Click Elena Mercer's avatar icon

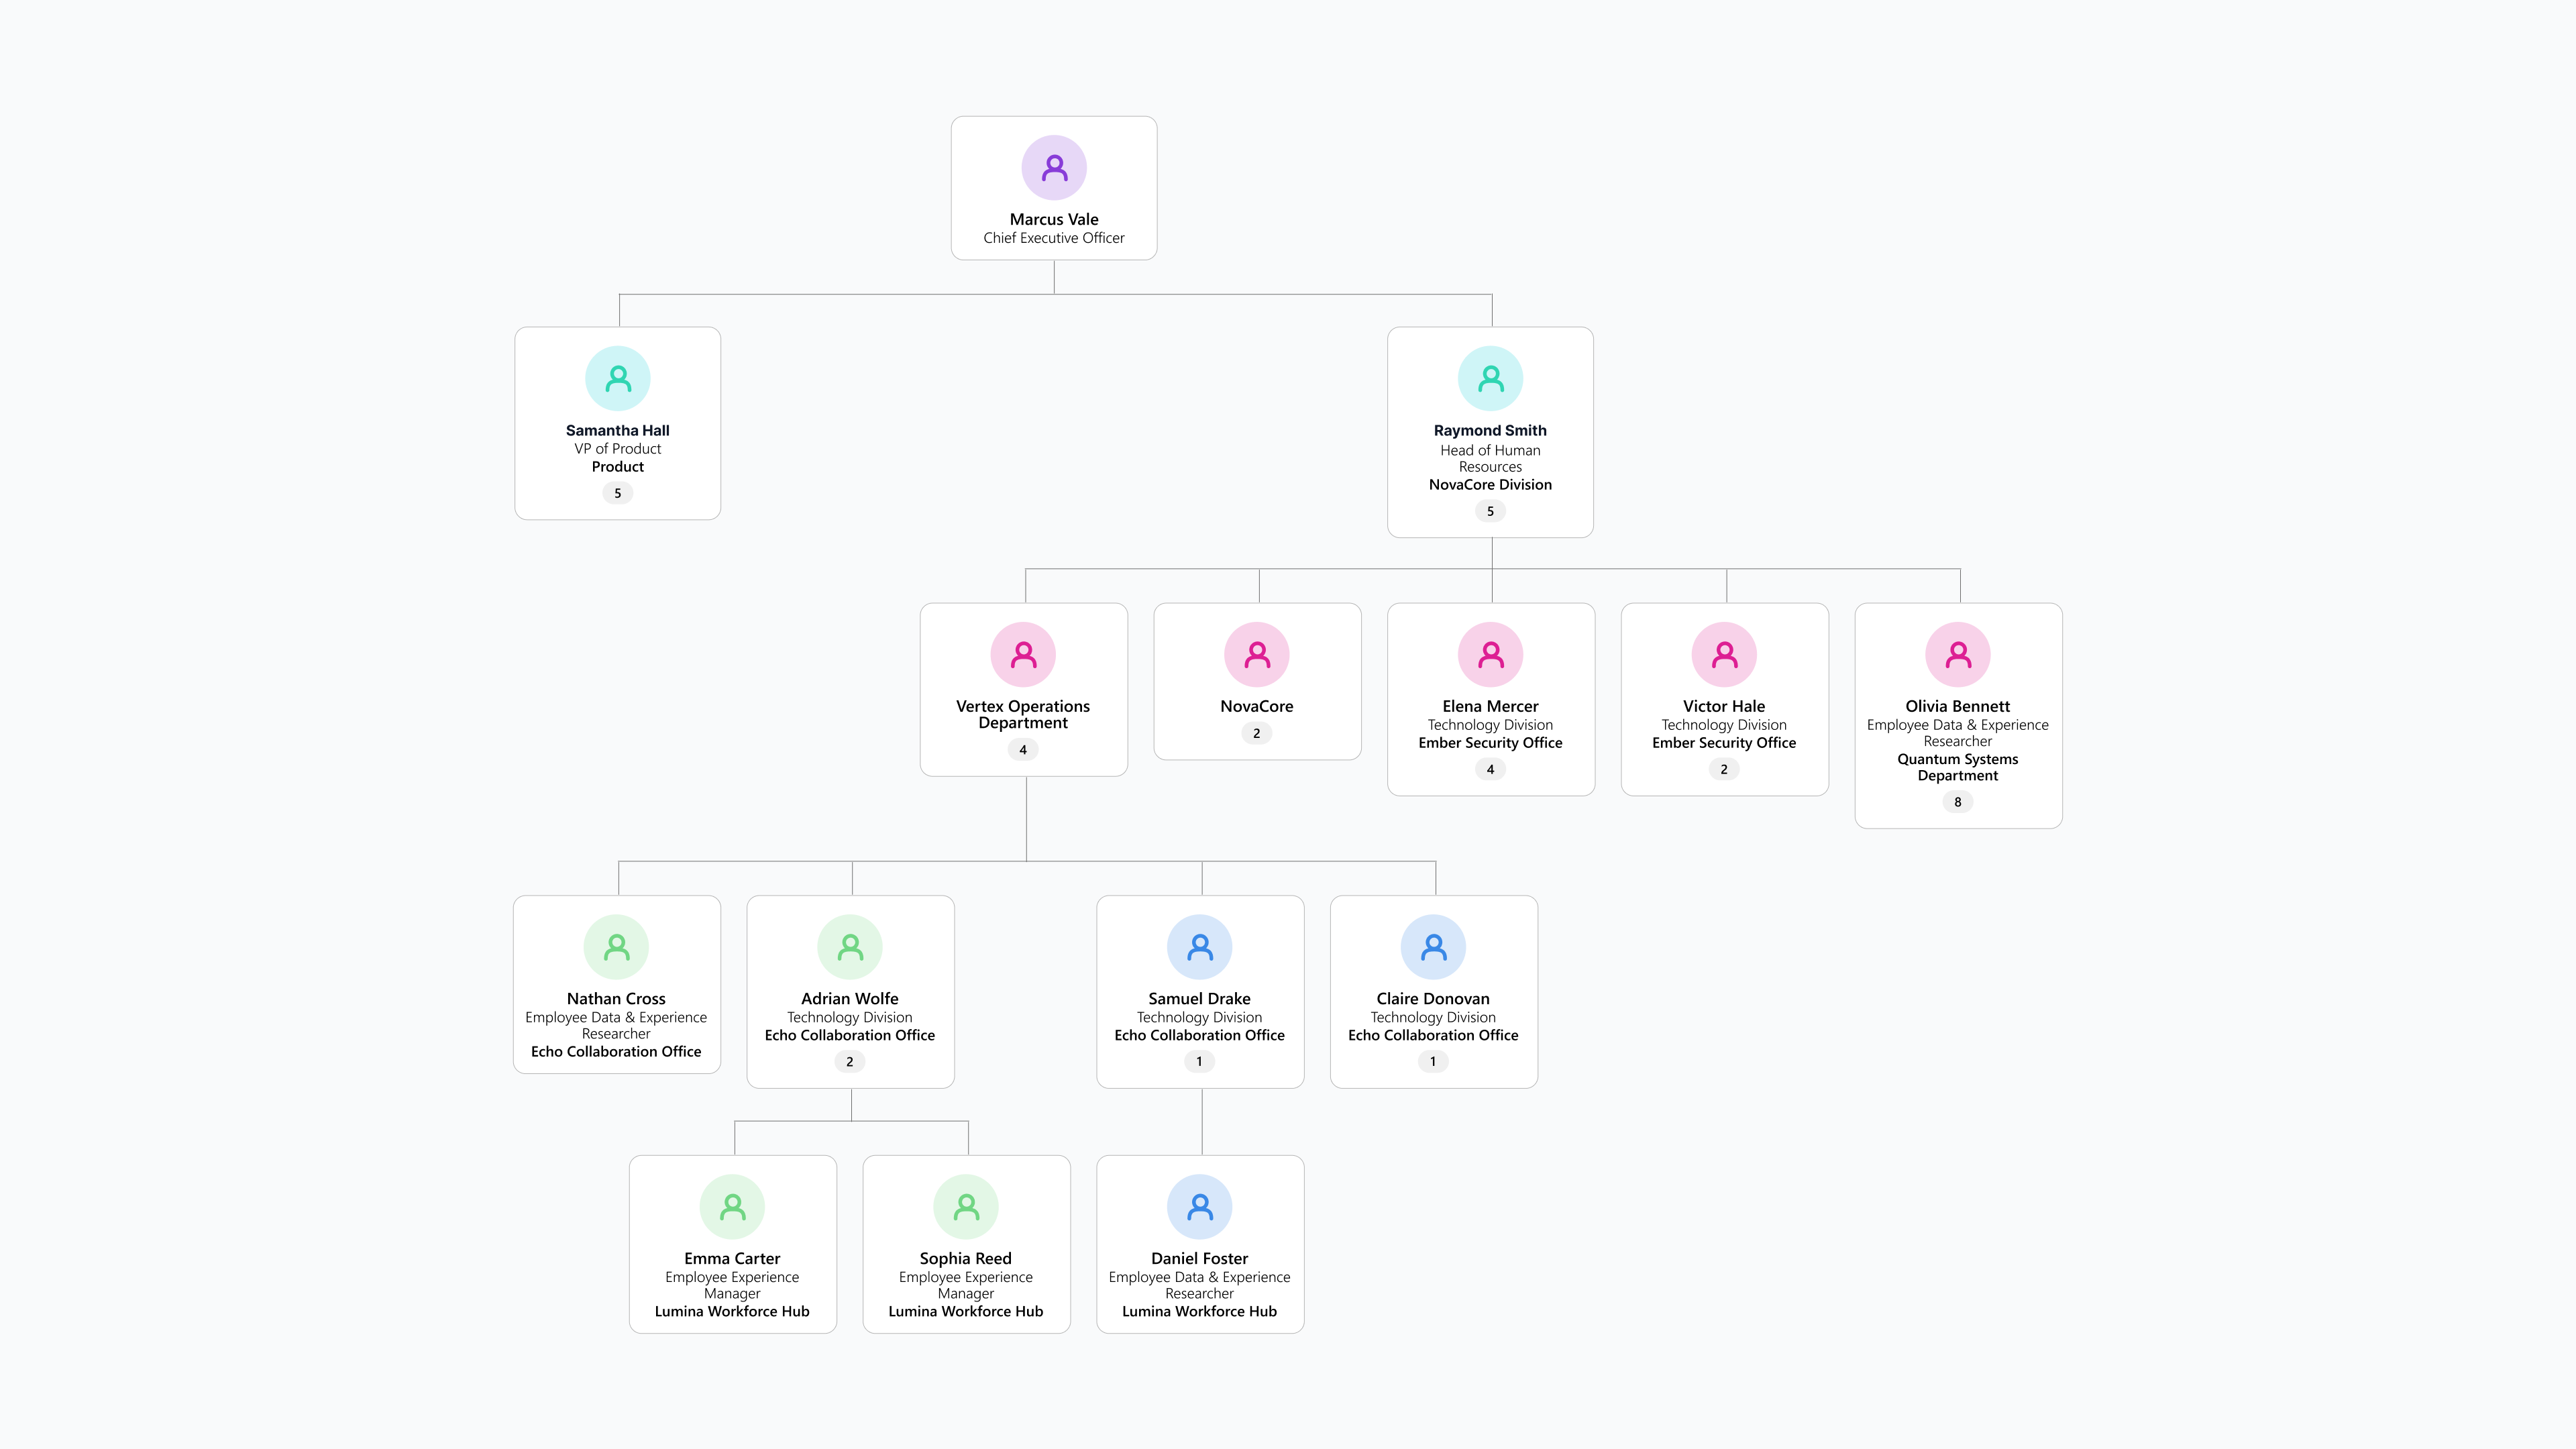click(x=1490, y=655)
